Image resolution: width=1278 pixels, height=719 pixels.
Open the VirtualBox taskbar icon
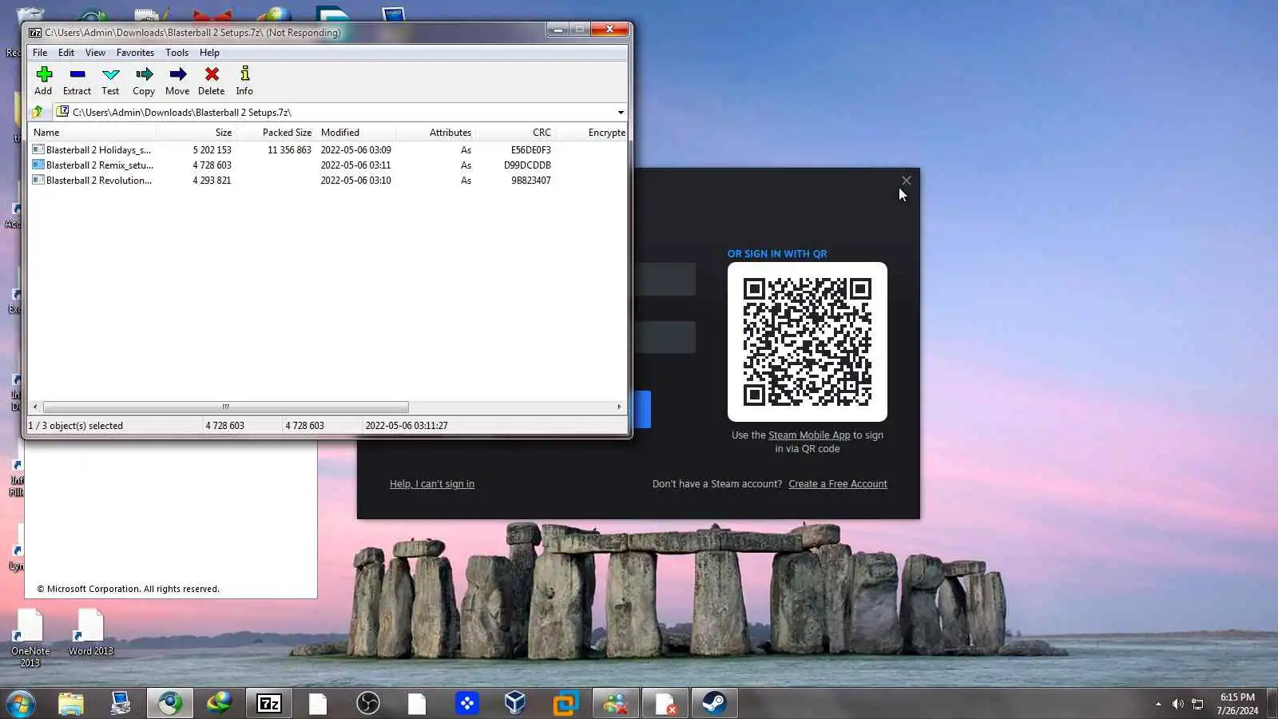[x=515, y=703]
